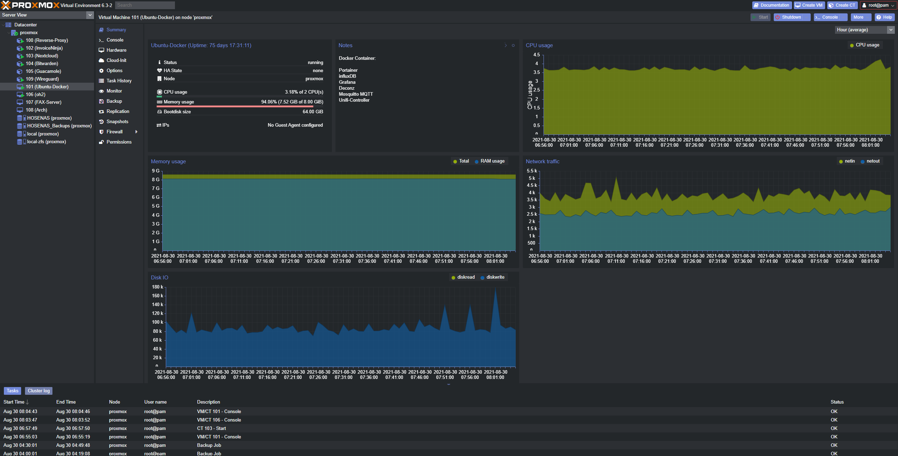Open Task History list icon
898x456 pixels.
101,81
